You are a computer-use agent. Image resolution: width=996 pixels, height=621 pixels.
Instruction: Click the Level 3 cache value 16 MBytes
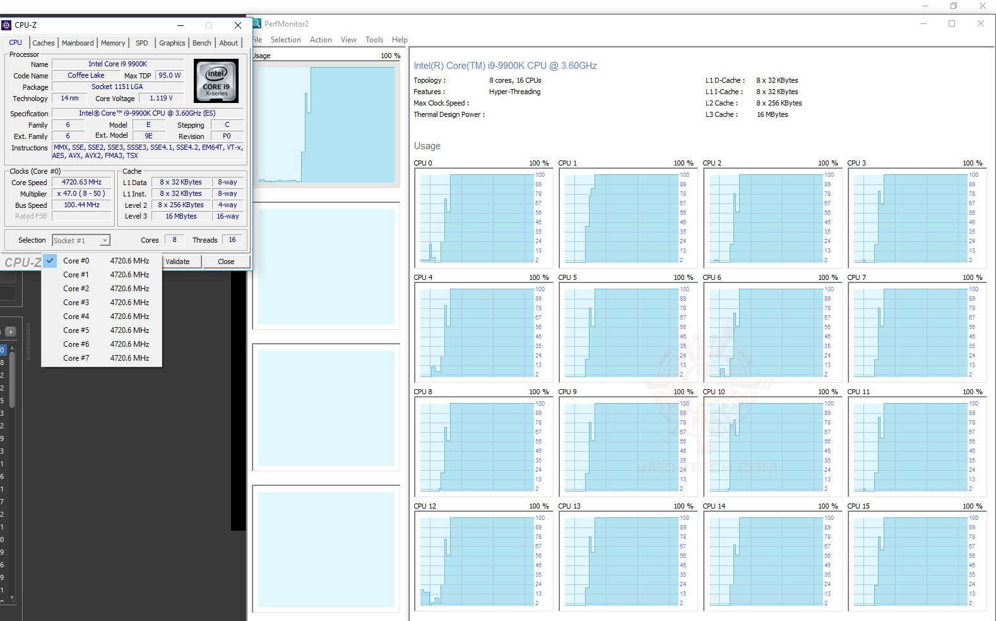(181, 216)
